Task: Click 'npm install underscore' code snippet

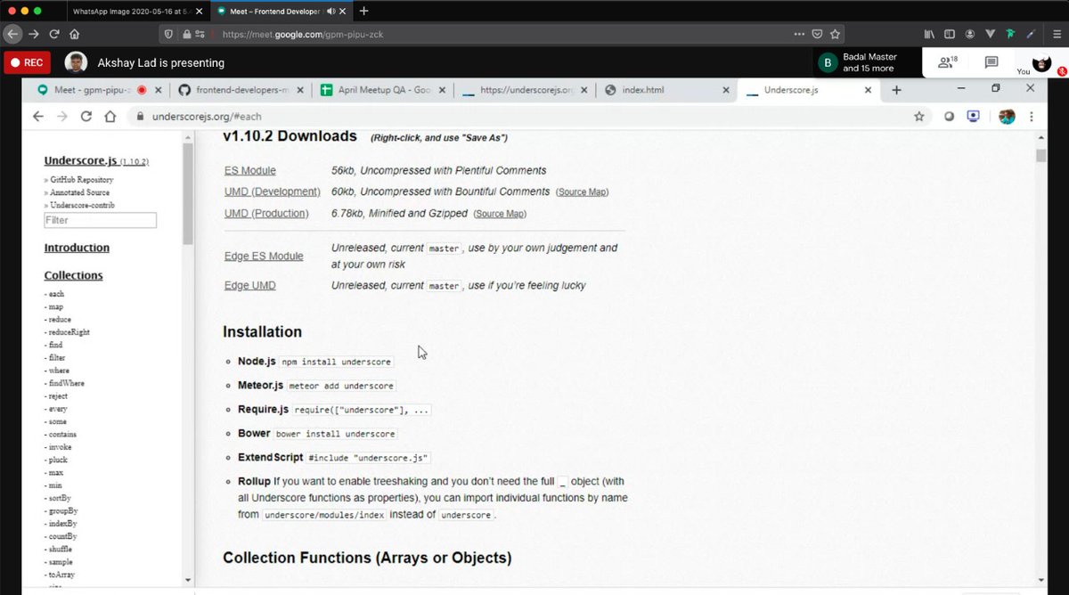Action: (337, 363)
